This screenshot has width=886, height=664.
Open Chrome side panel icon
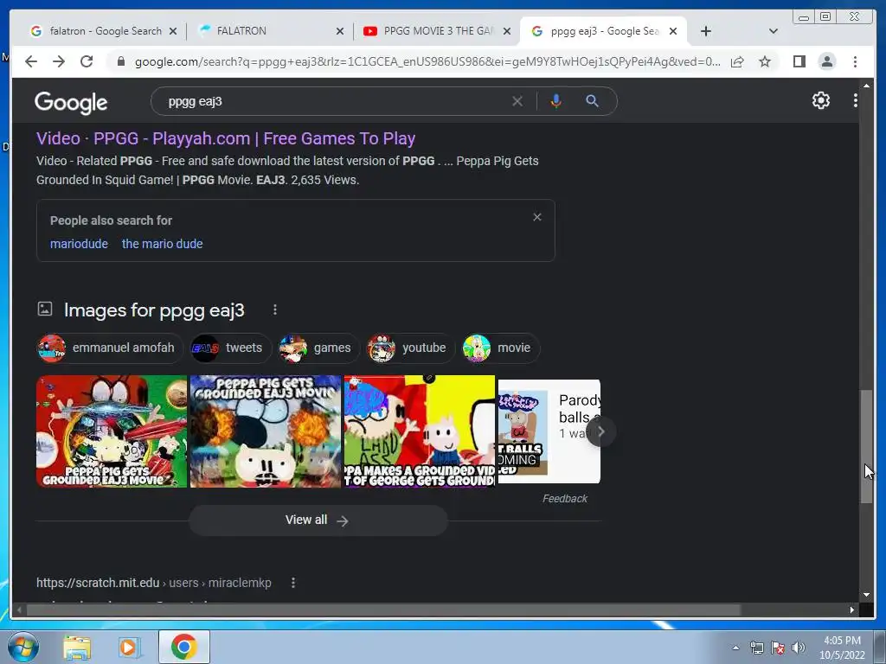(799, 61)
